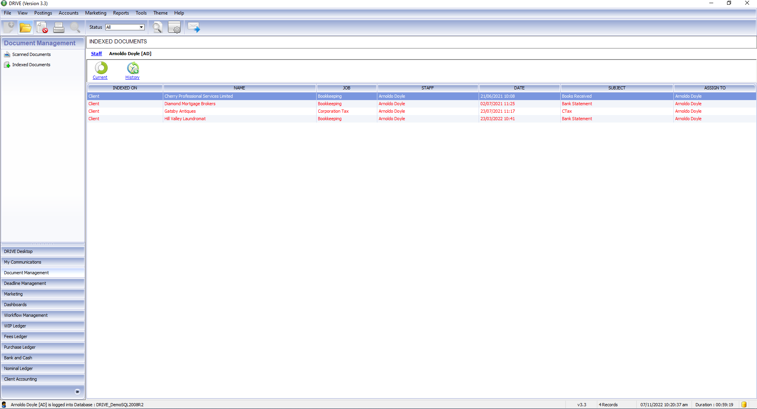The width and height of the screenshot is (757, 409).
Task: Open the Deadline Management pane
Action: tap(43, 283)
